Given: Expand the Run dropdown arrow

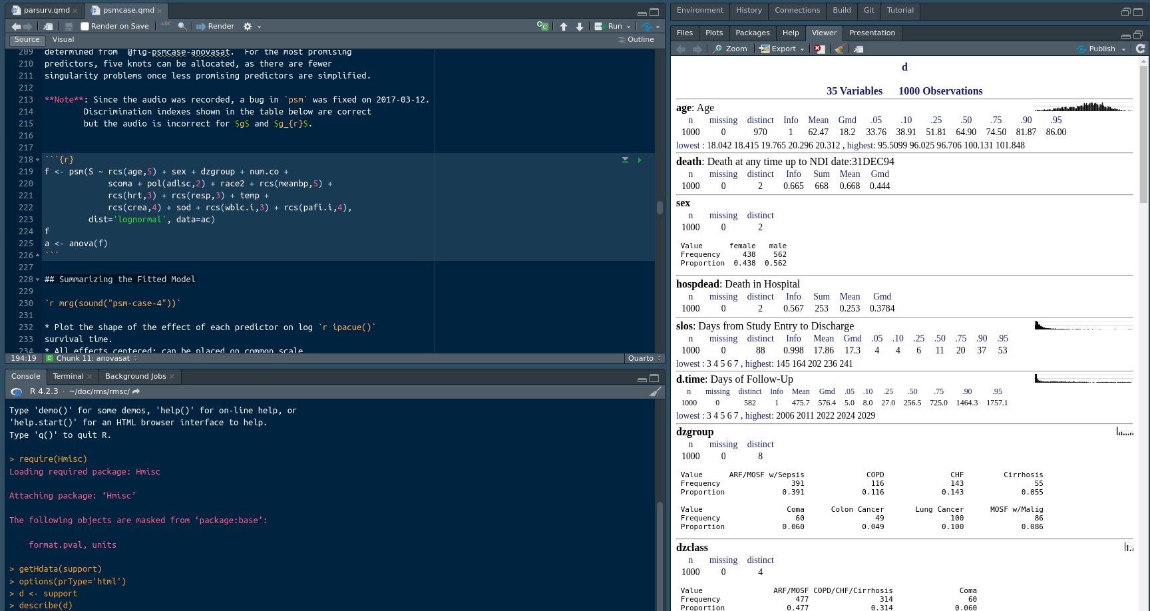Looking at the screenshot, I should pos(628,27).
